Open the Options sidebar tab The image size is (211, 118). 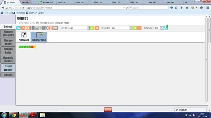(8, 75)
